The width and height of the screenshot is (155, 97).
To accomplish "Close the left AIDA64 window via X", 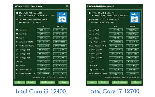I will coord(67,6).
